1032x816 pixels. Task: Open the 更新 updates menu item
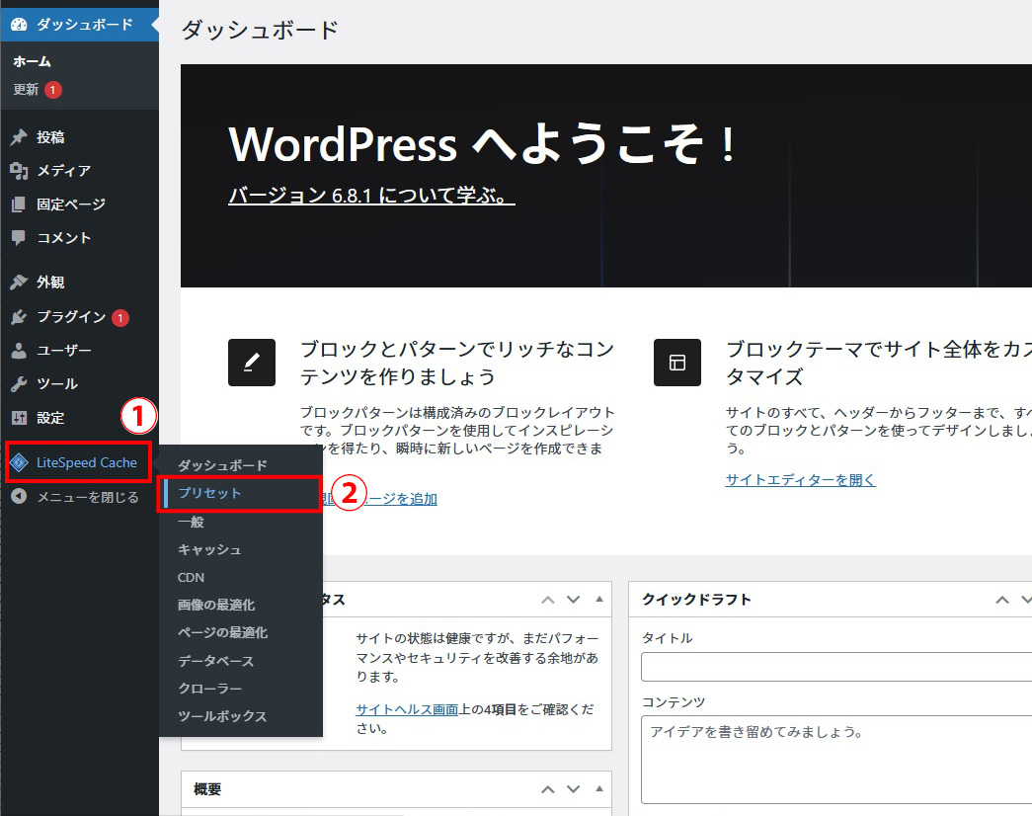click(x=27, y=90)
